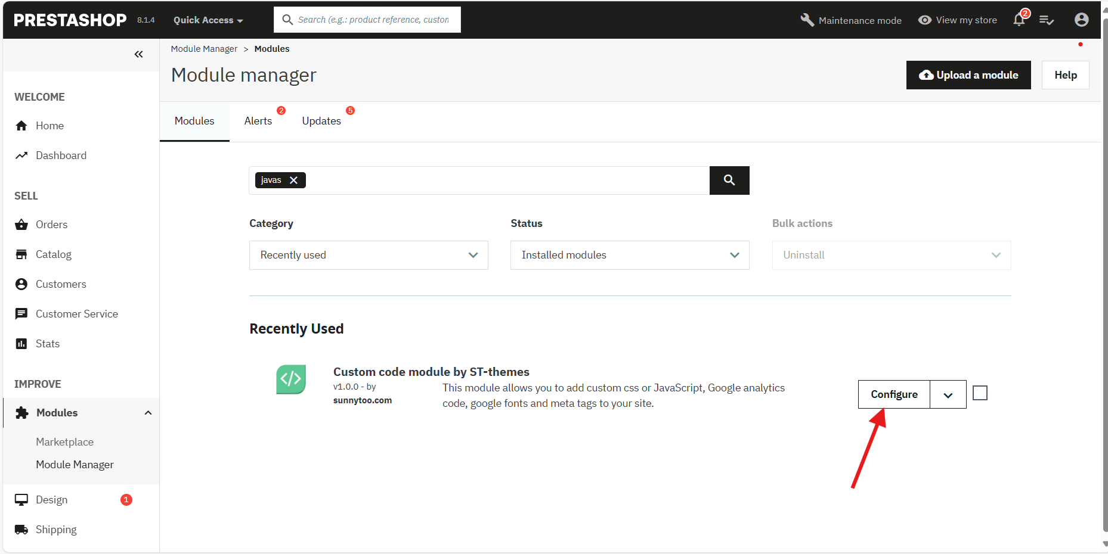Click the Design monitor icon
Screen dimensions: 1108x554
(x=21, y=500)
